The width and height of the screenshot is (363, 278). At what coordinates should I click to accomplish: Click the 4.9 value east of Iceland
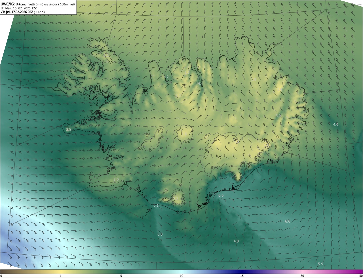[x=336, y=125]
